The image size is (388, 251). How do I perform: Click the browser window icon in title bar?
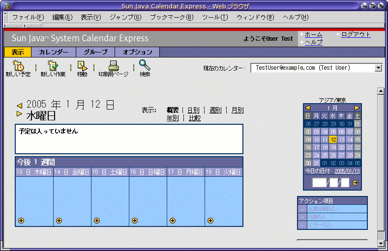click(7, 5)
